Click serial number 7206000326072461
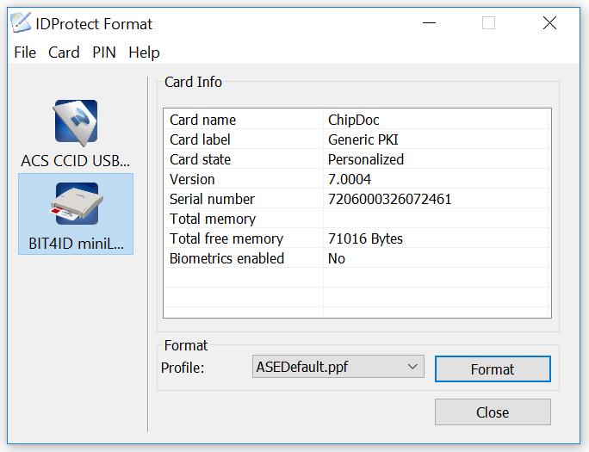The height and width of the screenshot is (452, 589). coord(389,199)
